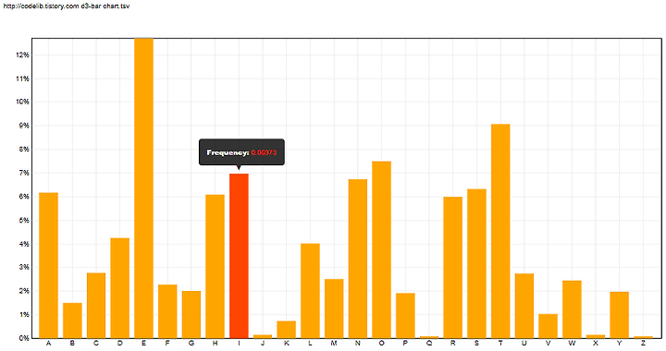Click the bar for letter V
This screenshot has height=351, width=666.
pyautogui.click(x=548, y=326)
